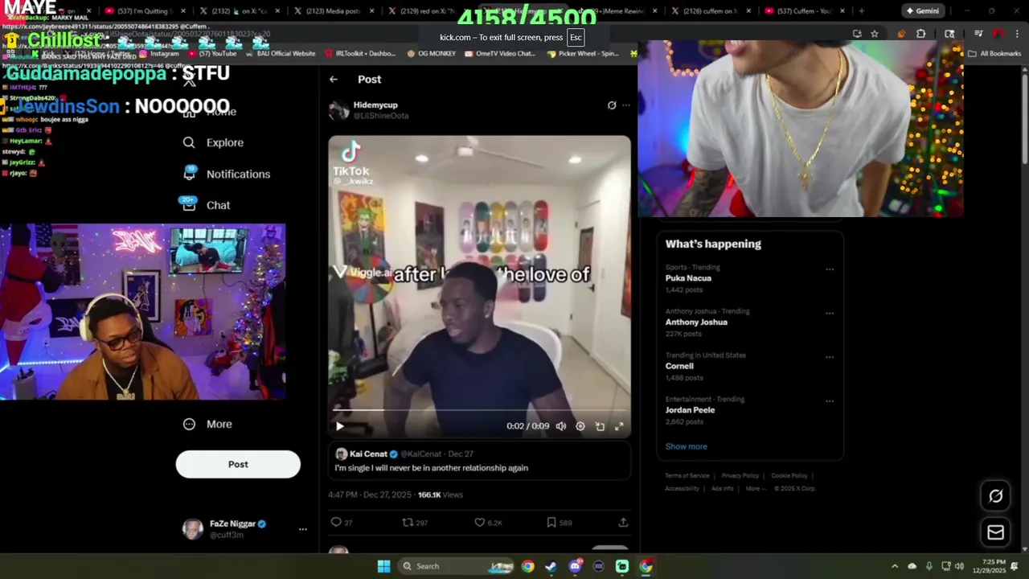Switch to the I'm Quitting browser tab
1029x579 pixels.
point(146,11)
